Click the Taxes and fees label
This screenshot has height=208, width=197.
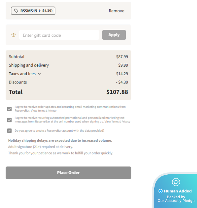pyautogui.click(x=22, y=74)
